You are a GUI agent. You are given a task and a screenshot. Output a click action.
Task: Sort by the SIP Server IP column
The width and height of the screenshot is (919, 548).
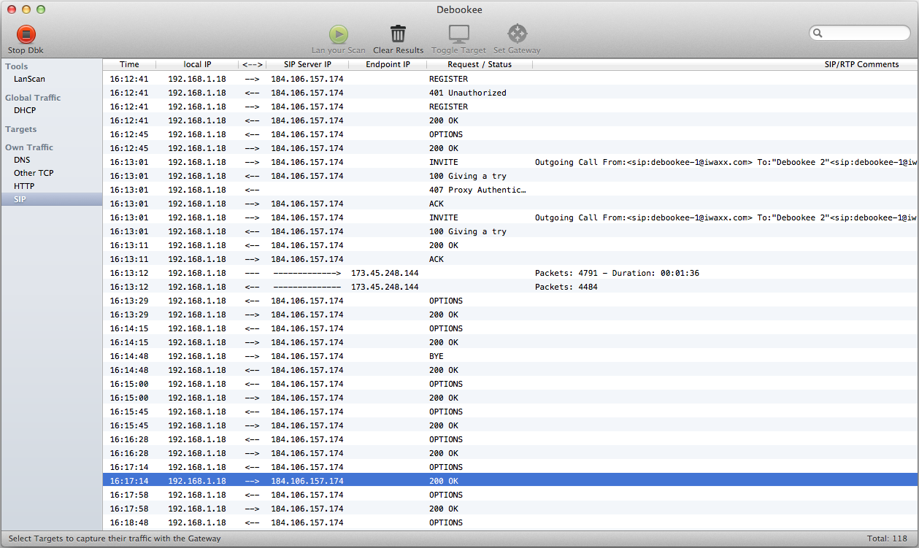pos(307,64)
